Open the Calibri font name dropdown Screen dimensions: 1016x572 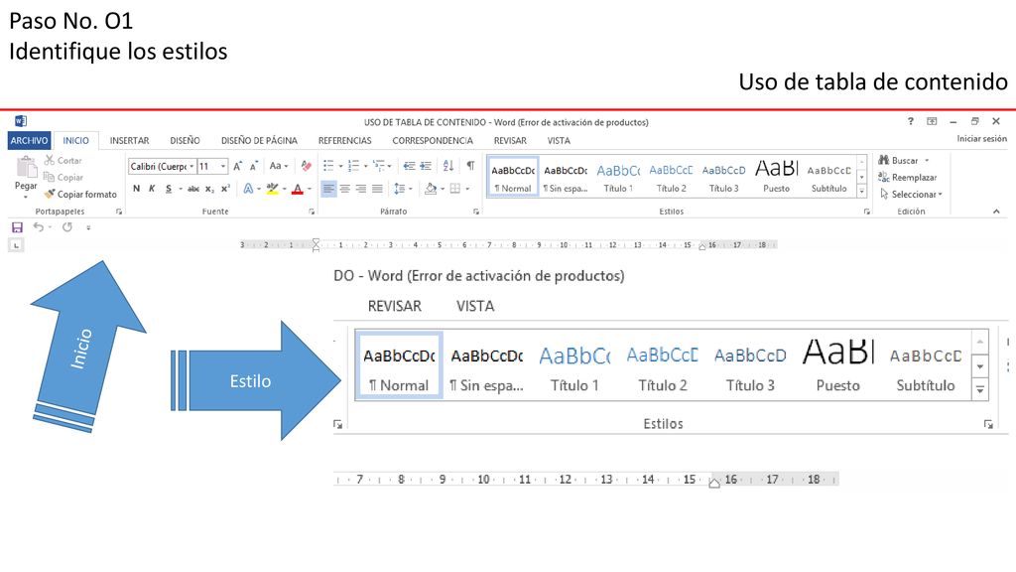tap(191, 167)
